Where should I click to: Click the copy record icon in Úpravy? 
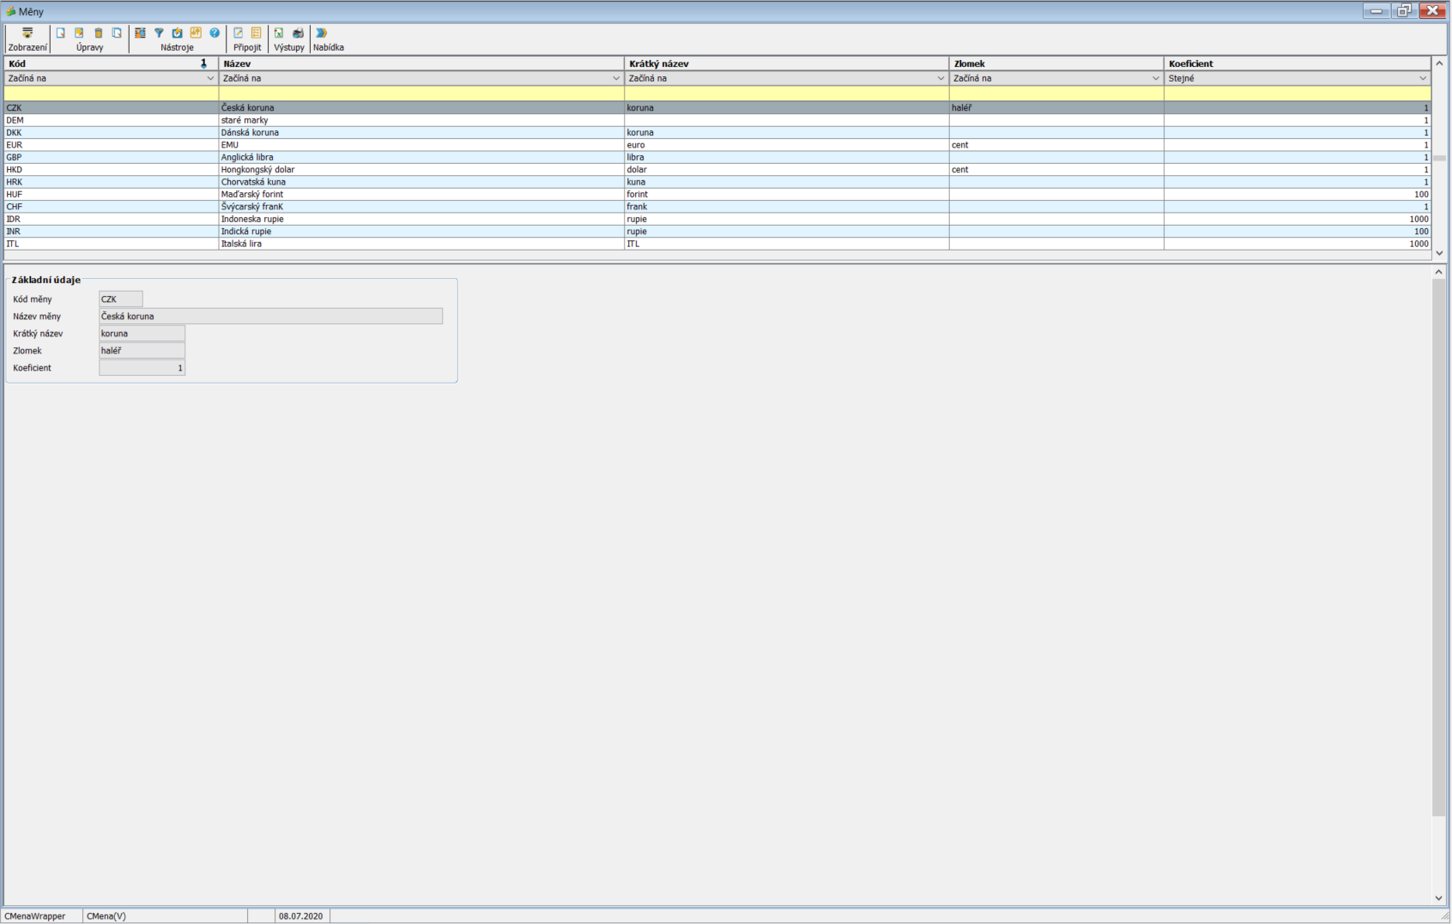click(118, 33)
